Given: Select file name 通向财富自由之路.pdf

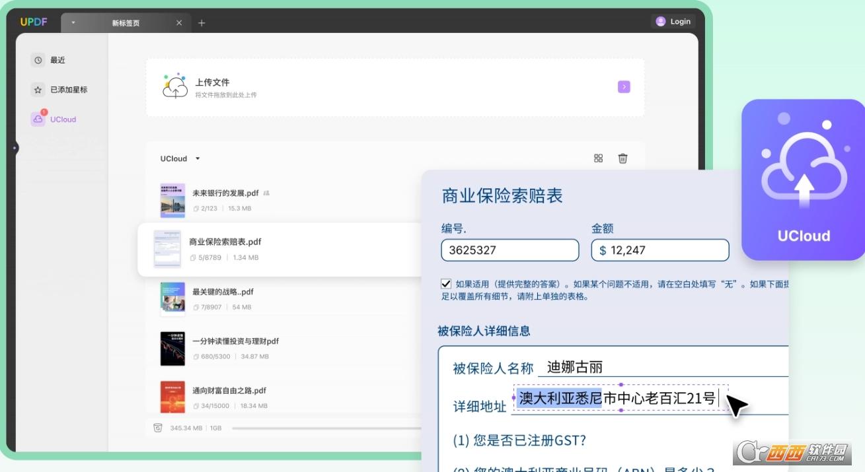Looking at the screenshot, I should pyautogui.click(x=229, y=390).
